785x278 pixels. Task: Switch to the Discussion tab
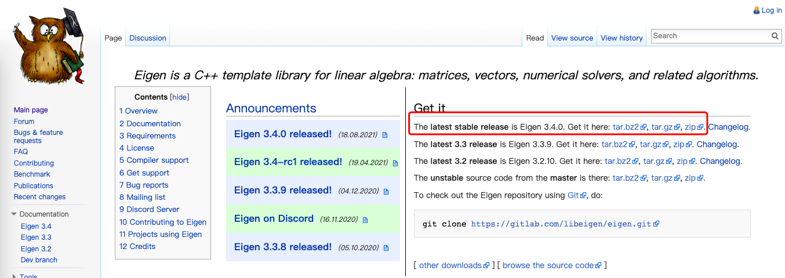click(x=148, y=38)
